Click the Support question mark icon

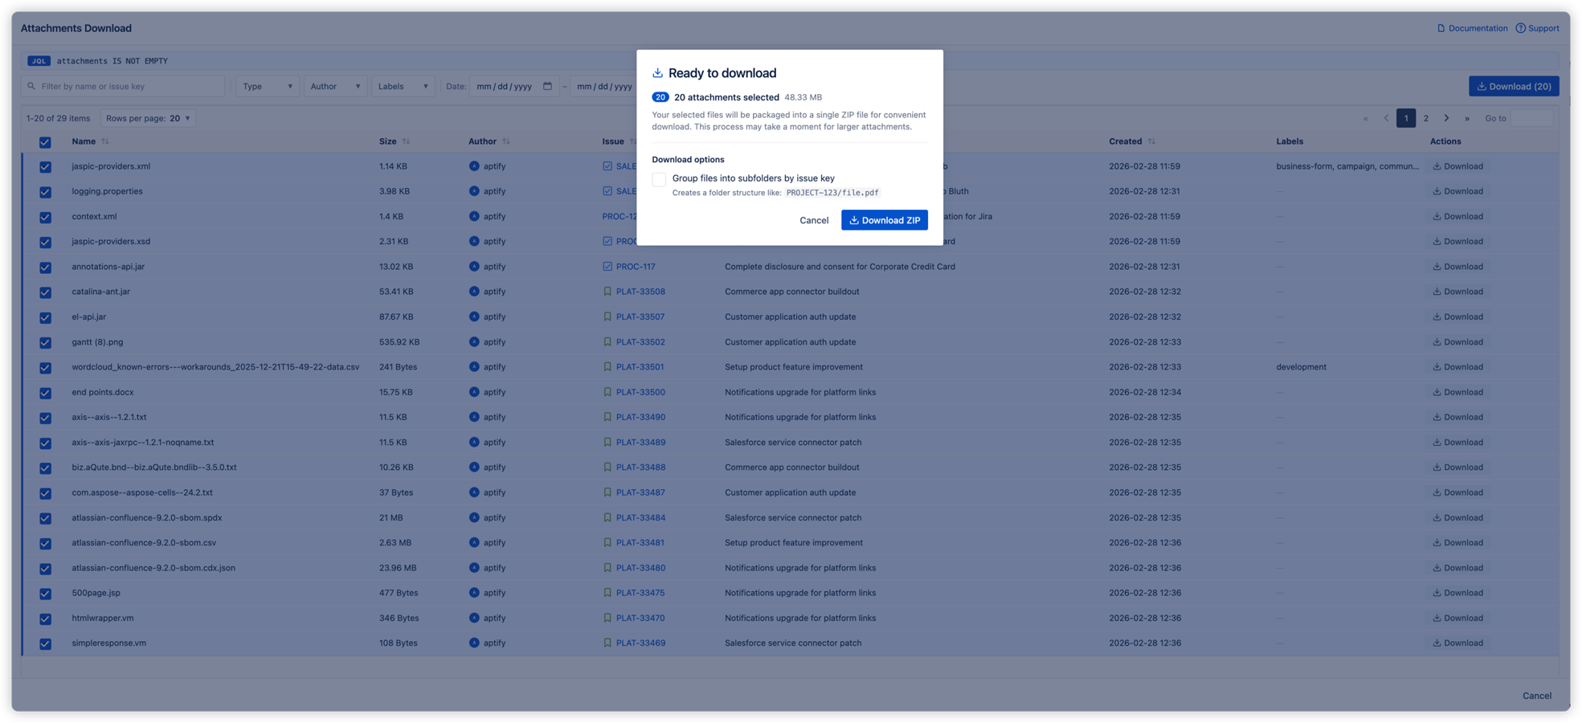pyautogui.click(x=1520, y=27)
